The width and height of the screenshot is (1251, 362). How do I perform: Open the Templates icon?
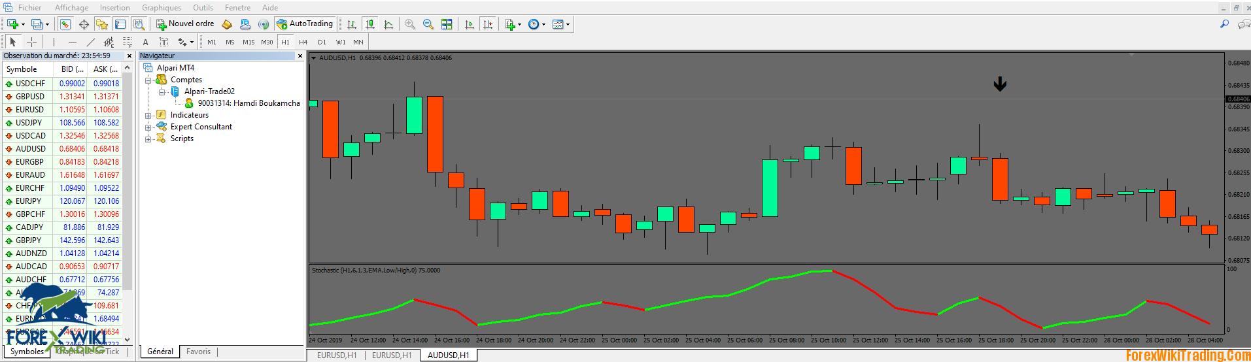pos(558,24)
